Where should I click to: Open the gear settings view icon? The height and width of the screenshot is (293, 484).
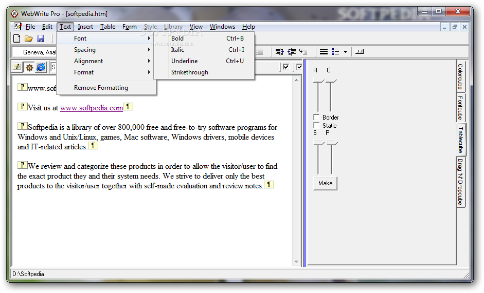29,67
